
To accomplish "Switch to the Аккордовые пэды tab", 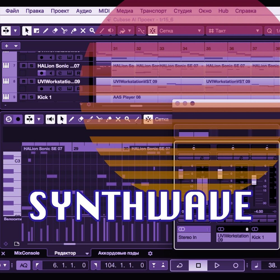I will [118, 253].
